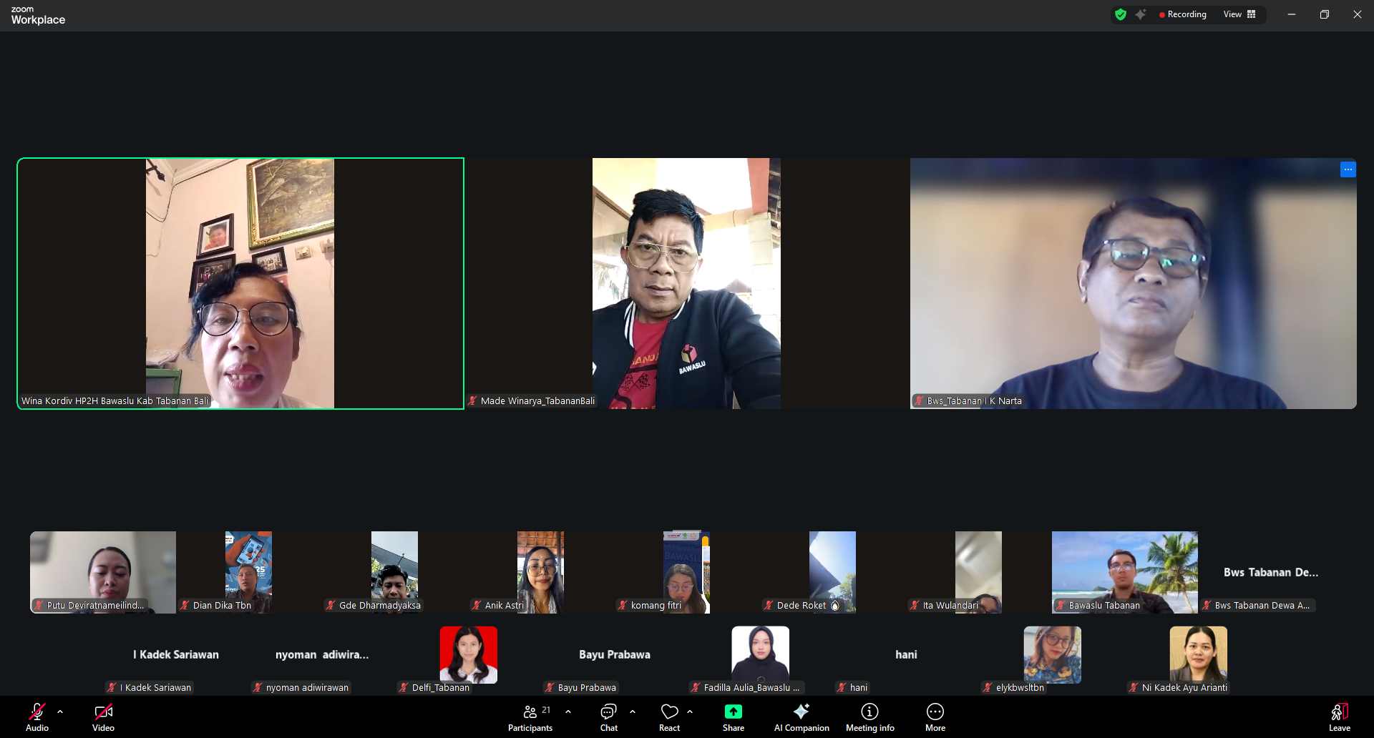Leave the meeting
The image size is (1374, 738).
coord(1339,717)
